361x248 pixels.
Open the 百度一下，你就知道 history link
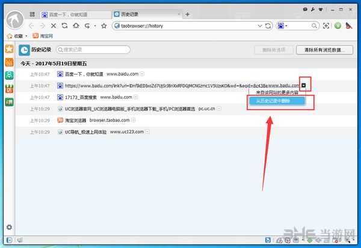[84, 74]
